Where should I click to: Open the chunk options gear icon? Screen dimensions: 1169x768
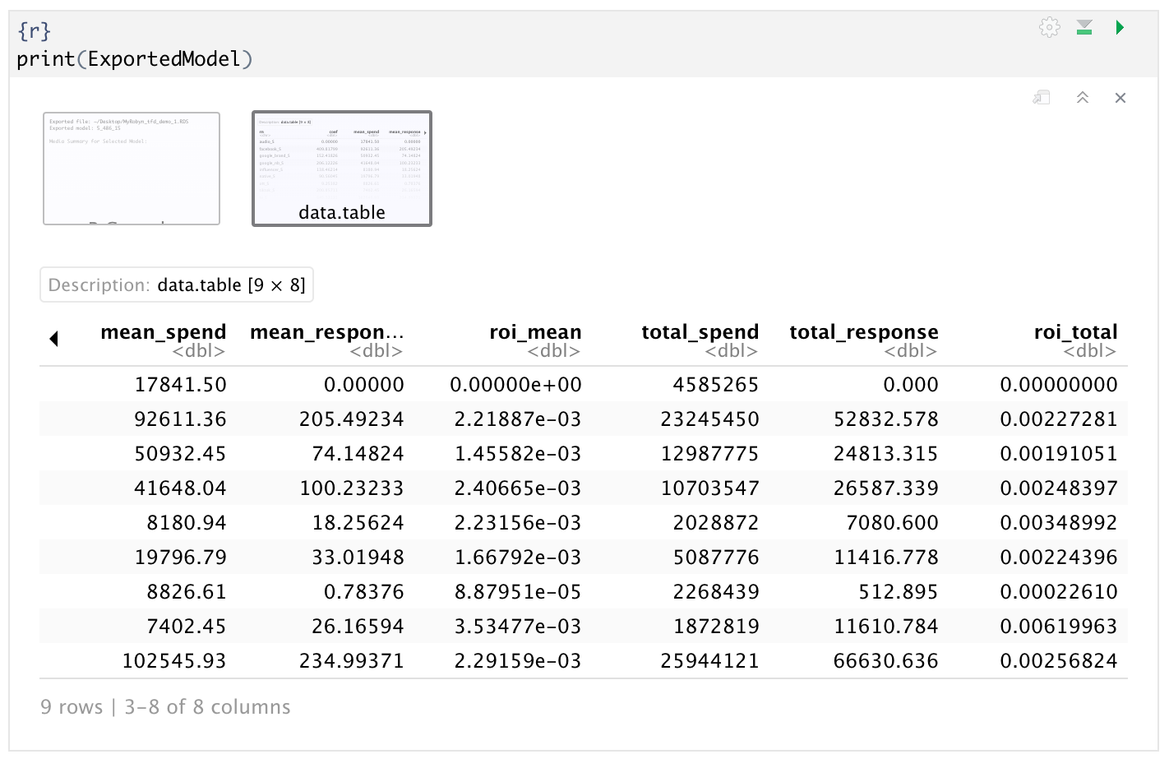click(x=1050, y=27)
